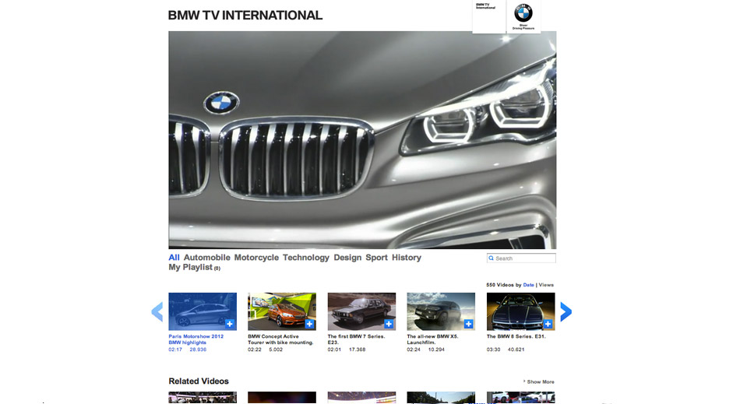
Task: Select the History category
Action: pos(407,258)
